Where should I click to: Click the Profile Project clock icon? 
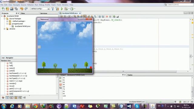point(72,9)
